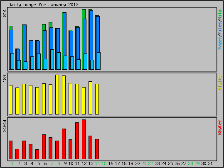Click the red KBytes bar for day 6
This screenshot has width=224, height=168.
(44, 147)
